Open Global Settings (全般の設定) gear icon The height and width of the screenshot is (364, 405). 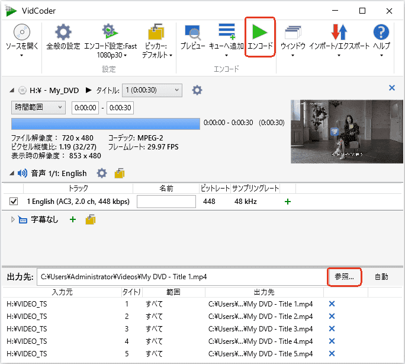[x=63, y=33]
